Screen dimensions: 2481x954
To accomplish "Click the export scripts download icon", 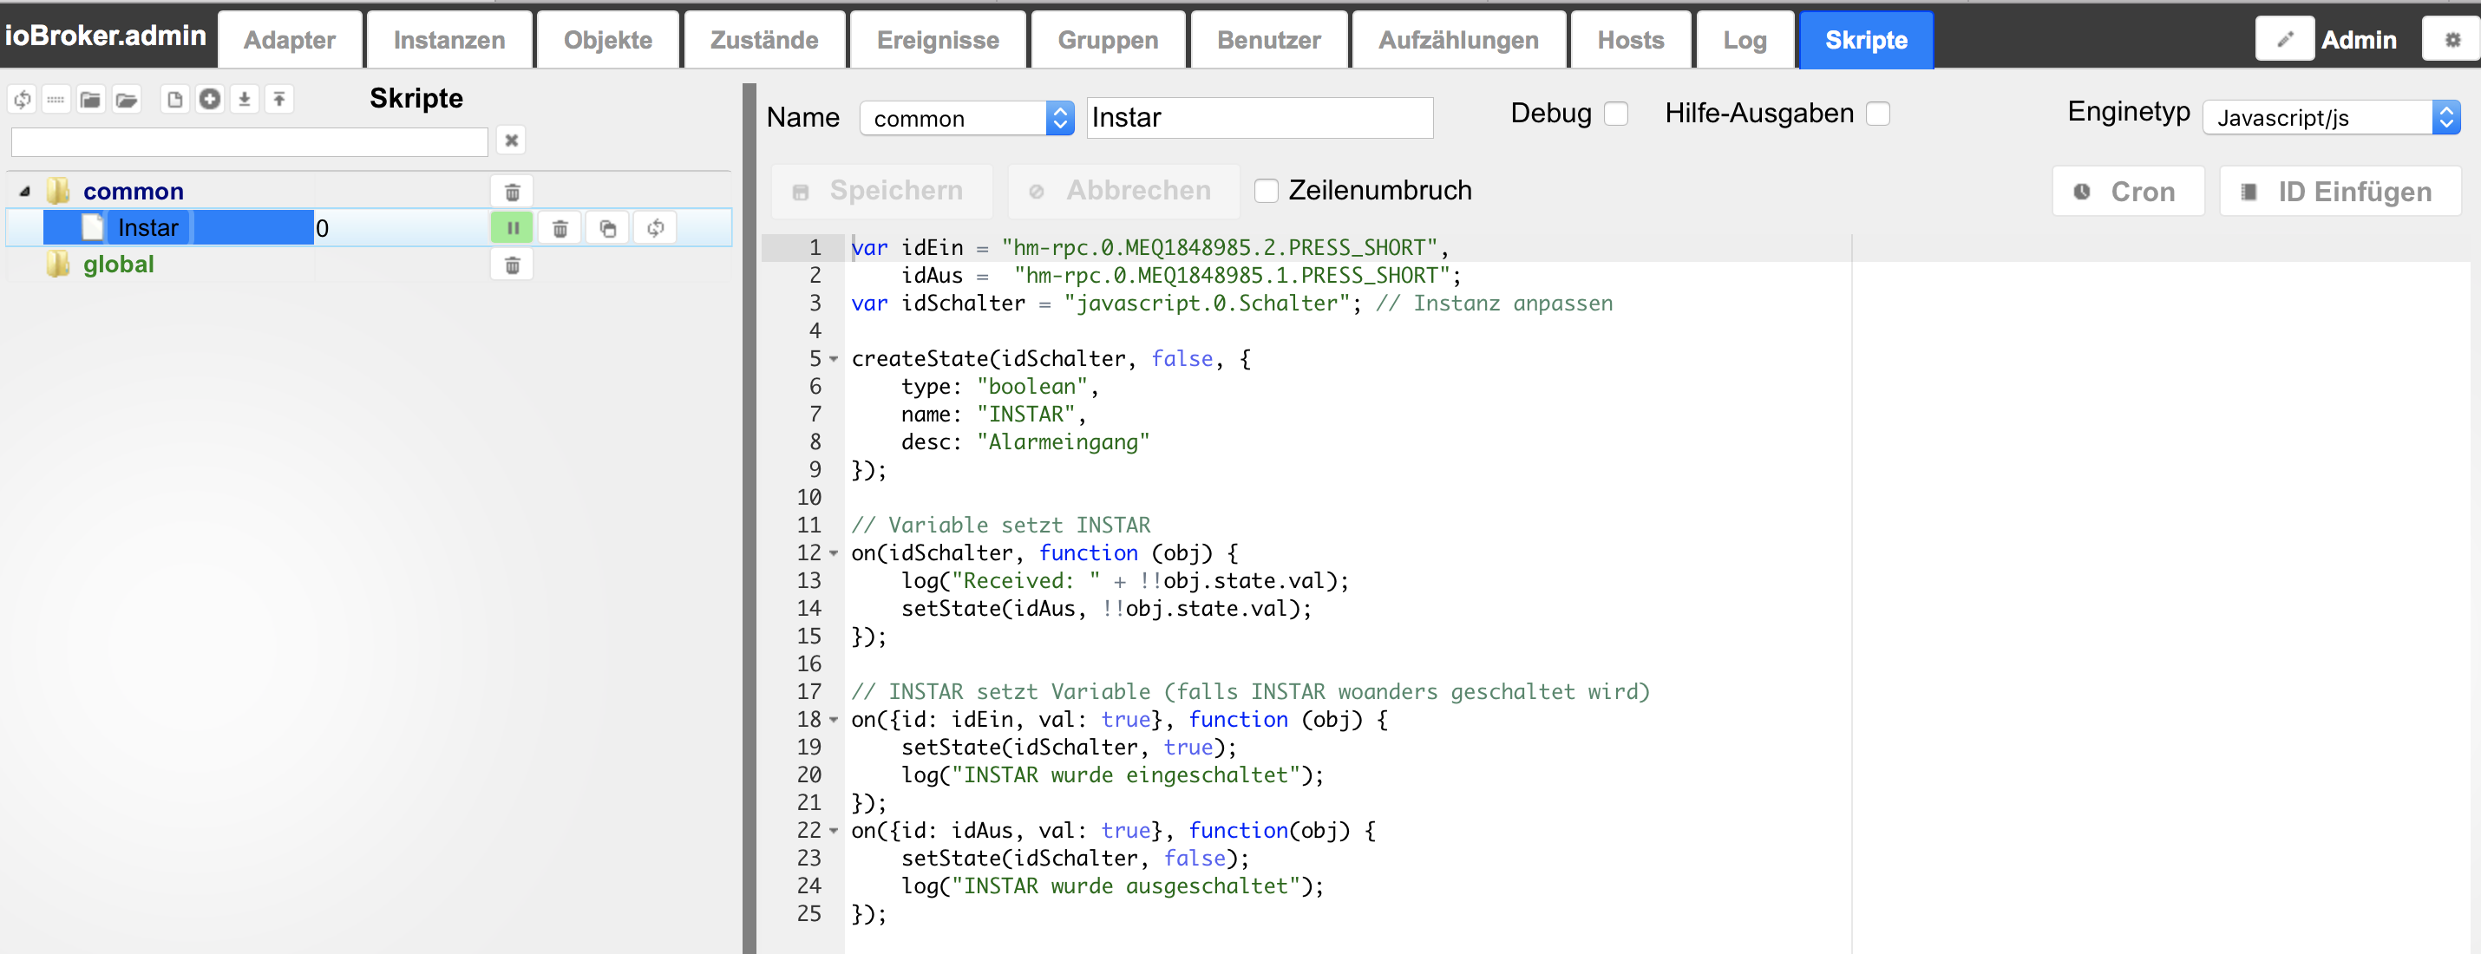I will (245, 99).
